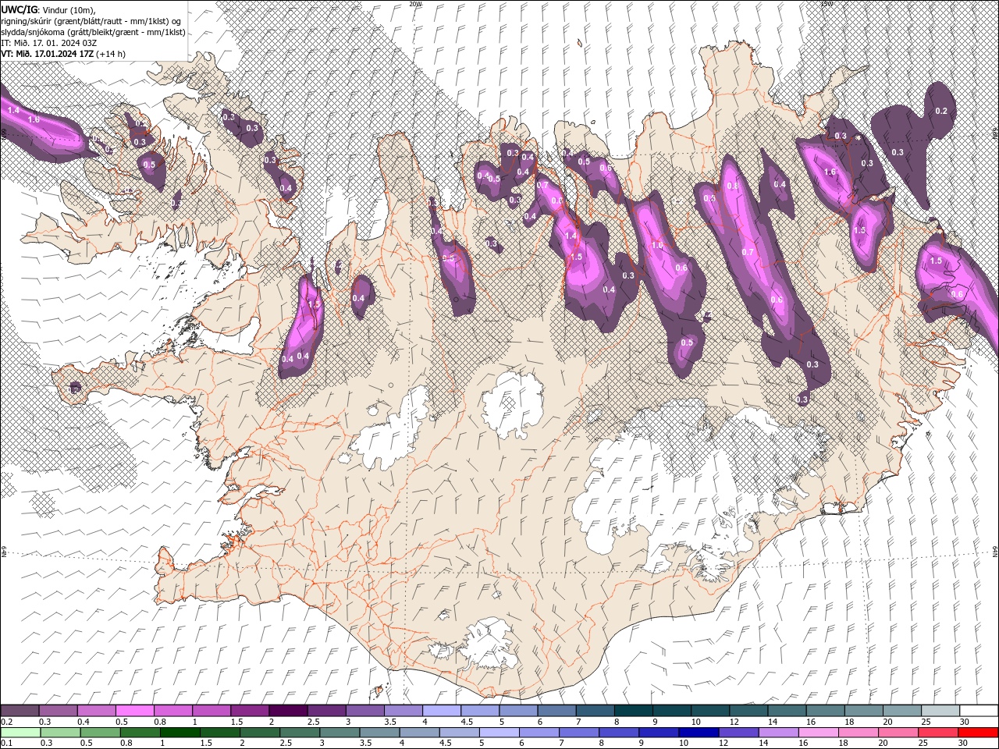Viewport: 999px width, 749px height.
Task: Click the "20W" longitude label at the top edge
Action: (414, 3)
